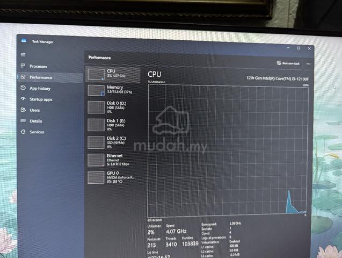
Task: Select Disk 1 (E:) entry label
Action: pos(116,121)
